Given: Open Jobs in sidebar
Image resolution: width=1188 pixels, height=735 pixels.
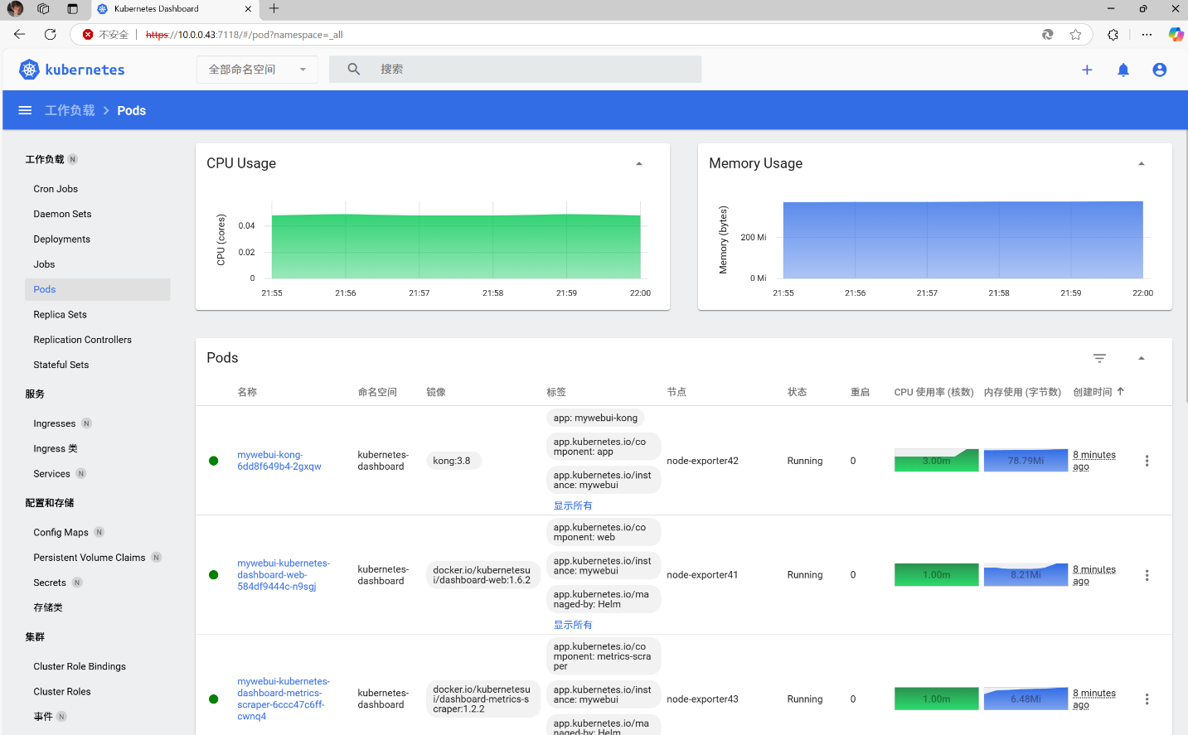Looking at the screenshot, I should click(x=44, y=264).
